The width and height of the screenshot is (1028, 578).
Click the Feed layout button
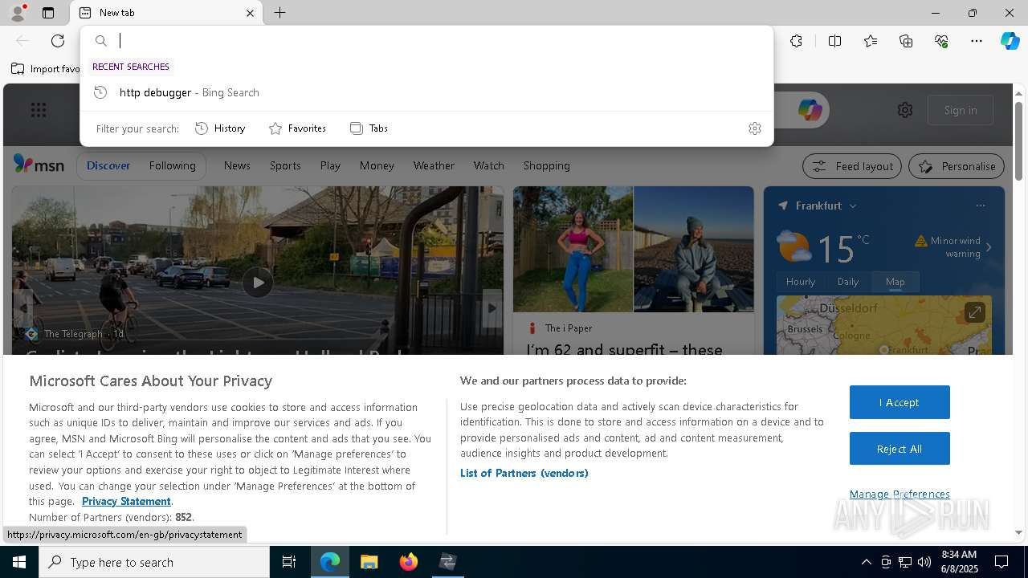852,166
